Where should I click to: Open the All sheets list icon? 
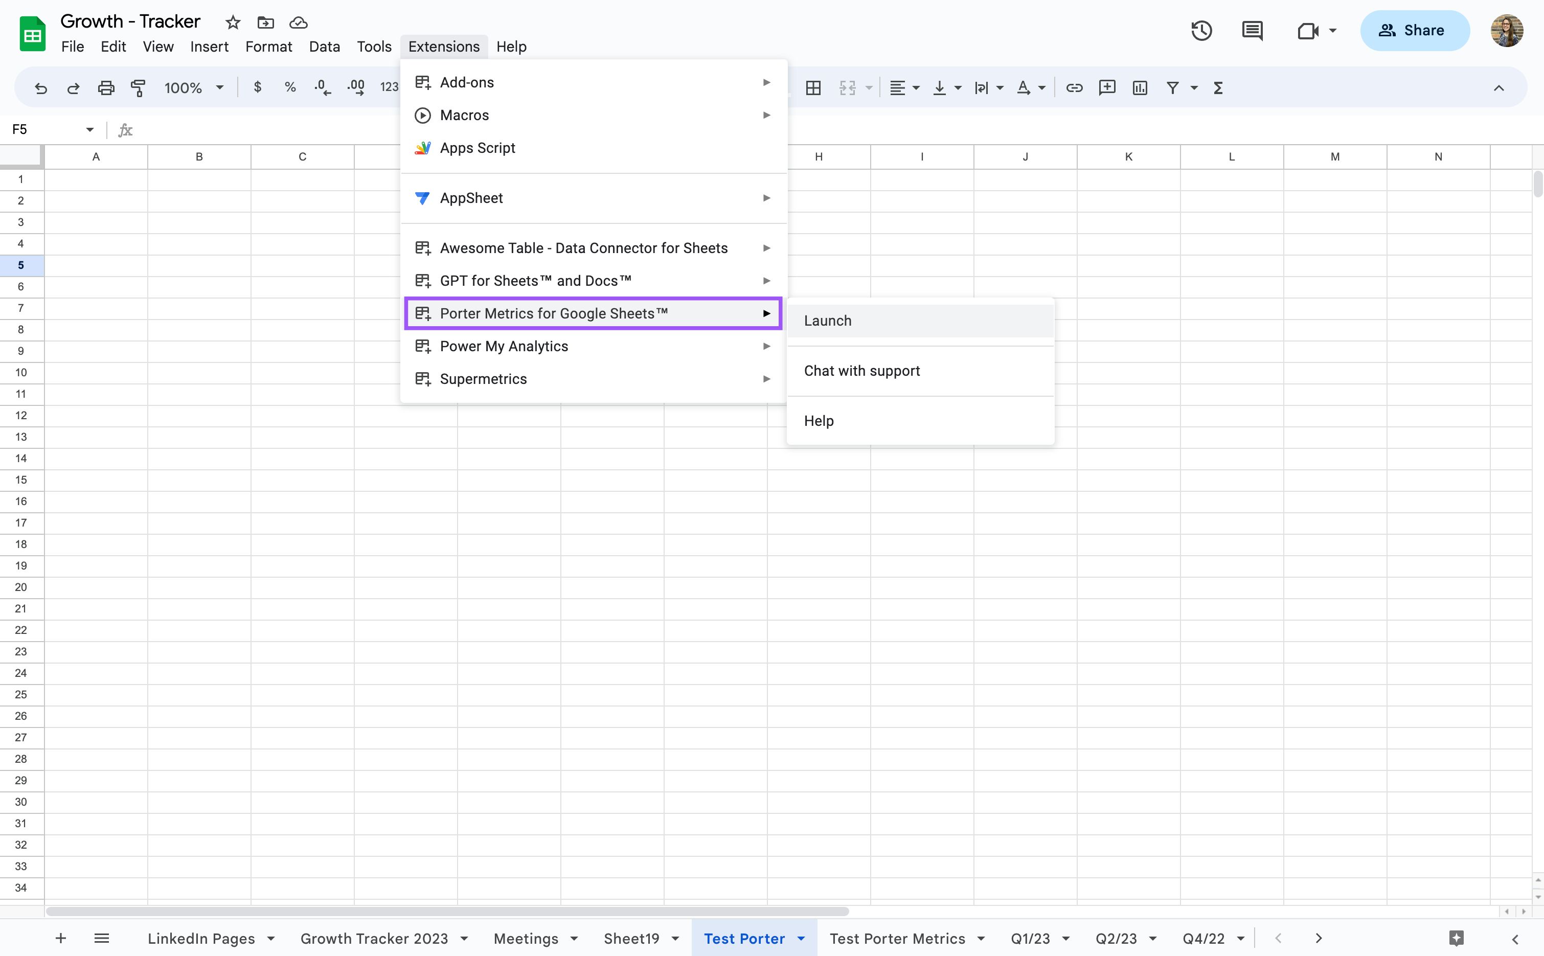point(101,938)
